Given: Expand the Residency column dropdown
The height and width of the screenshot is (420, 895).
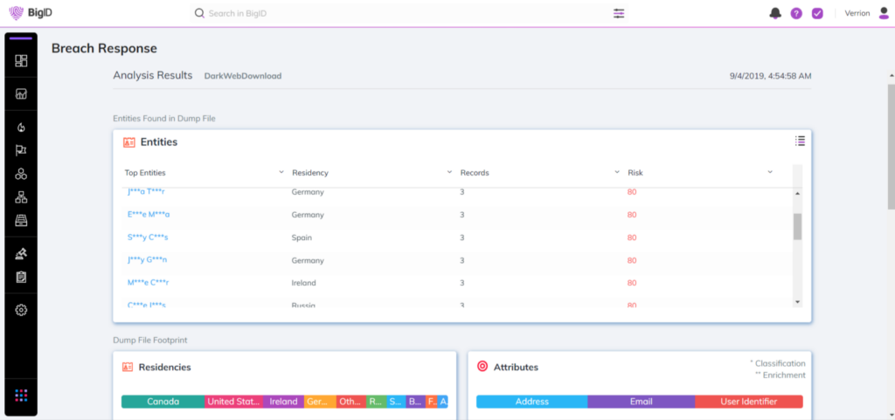Looking at the screenshot, I should coord(449,172).
